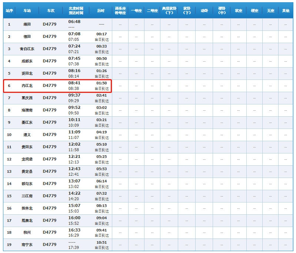The width and height of the screenshot is (296, 253).
Task: Click the 动卧 column header
Action: point(204,11)
